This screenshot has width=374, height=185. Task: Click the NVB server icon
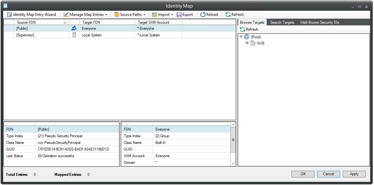pos(253,43)
